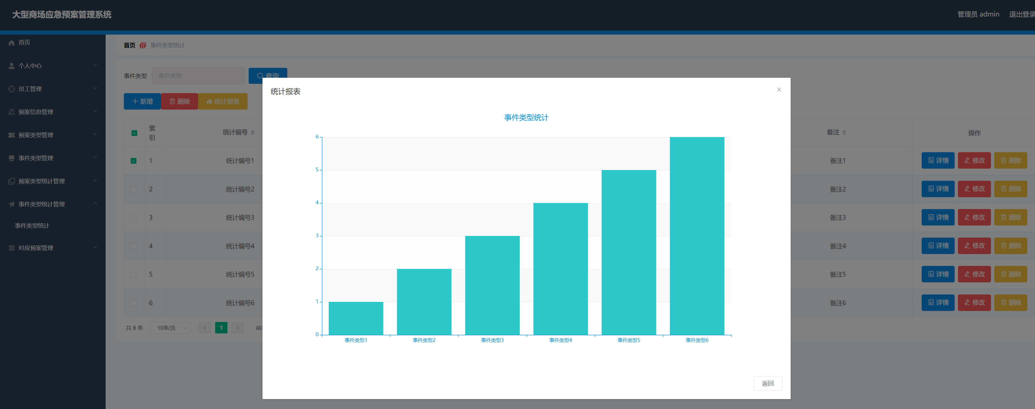Viewport: 1035px width, 409px height.
Task: Click the 预案信息管理 sidebar icon
Action: [x=12, y=112]
